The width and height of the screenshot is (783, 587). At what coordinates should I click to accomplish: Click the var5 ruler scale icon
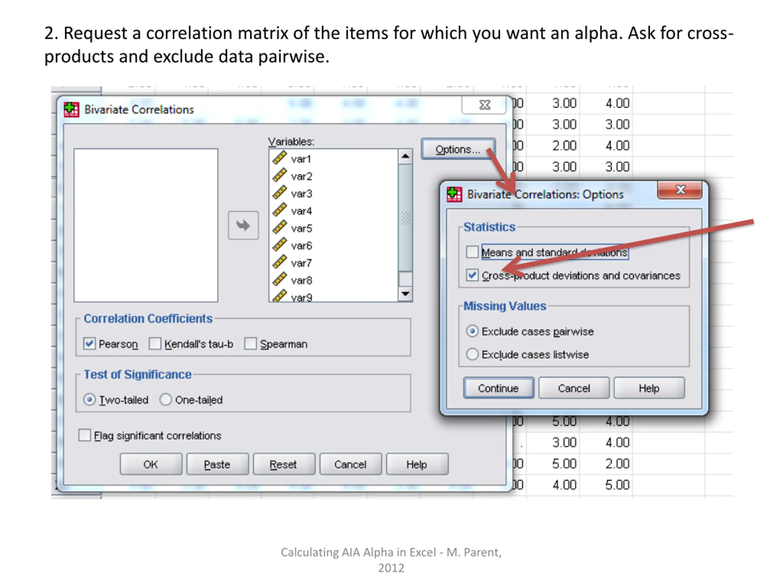[x=279, y=227]
